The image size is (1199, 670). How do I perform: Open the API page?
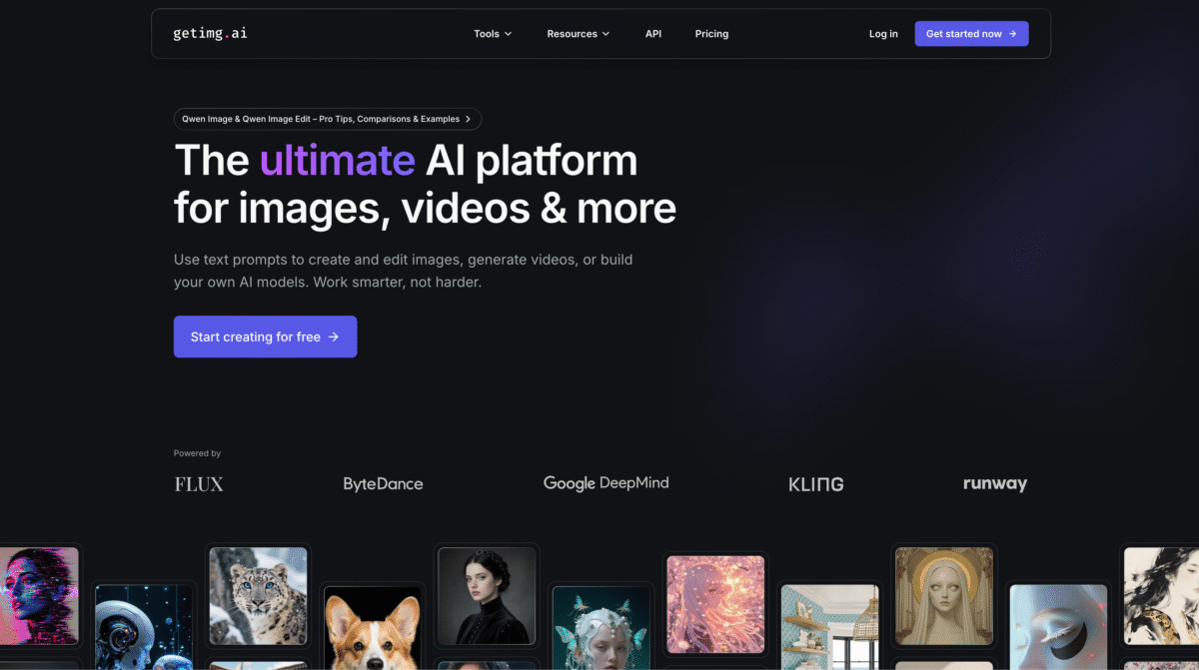tap(653, 34)
